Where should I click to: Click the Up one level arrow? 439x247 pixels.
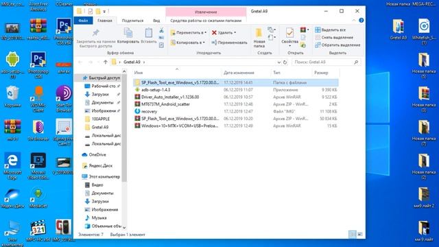[x=105, y=62]
